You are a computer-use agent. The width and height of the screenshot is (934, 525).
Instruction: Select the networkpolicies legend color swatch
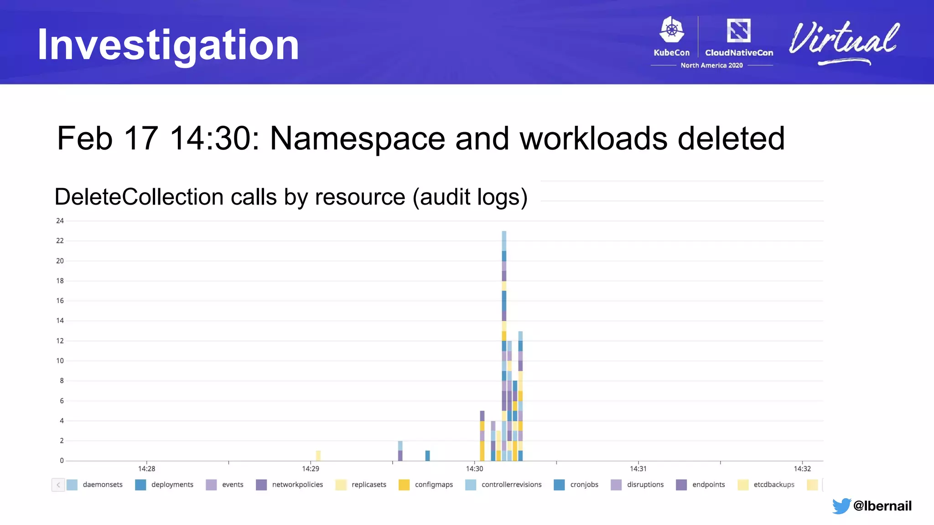pyautogui.click(x=261, y=485)
